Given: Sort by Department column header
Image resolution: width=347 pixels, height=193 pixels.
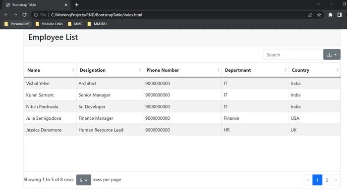Looking at the screenshot, I should (x=255, y=70).
